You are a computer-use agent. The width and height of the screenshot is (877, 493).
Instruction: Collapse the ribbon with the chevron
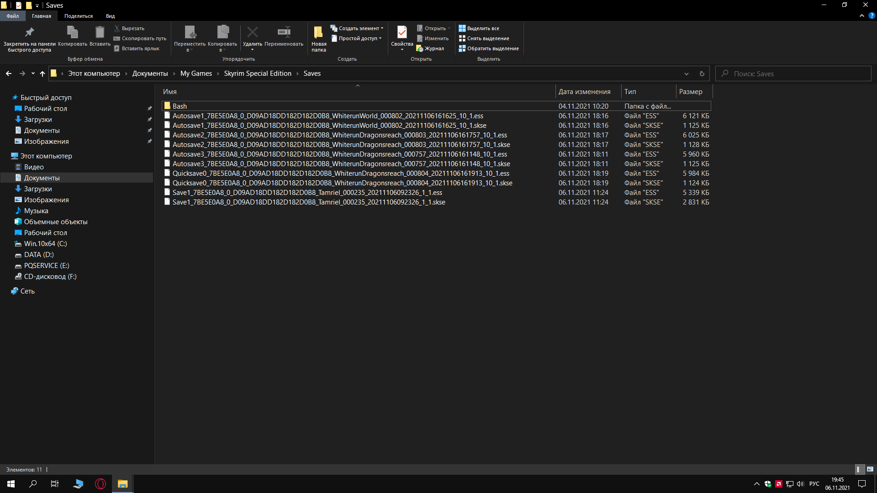(862, 16)
